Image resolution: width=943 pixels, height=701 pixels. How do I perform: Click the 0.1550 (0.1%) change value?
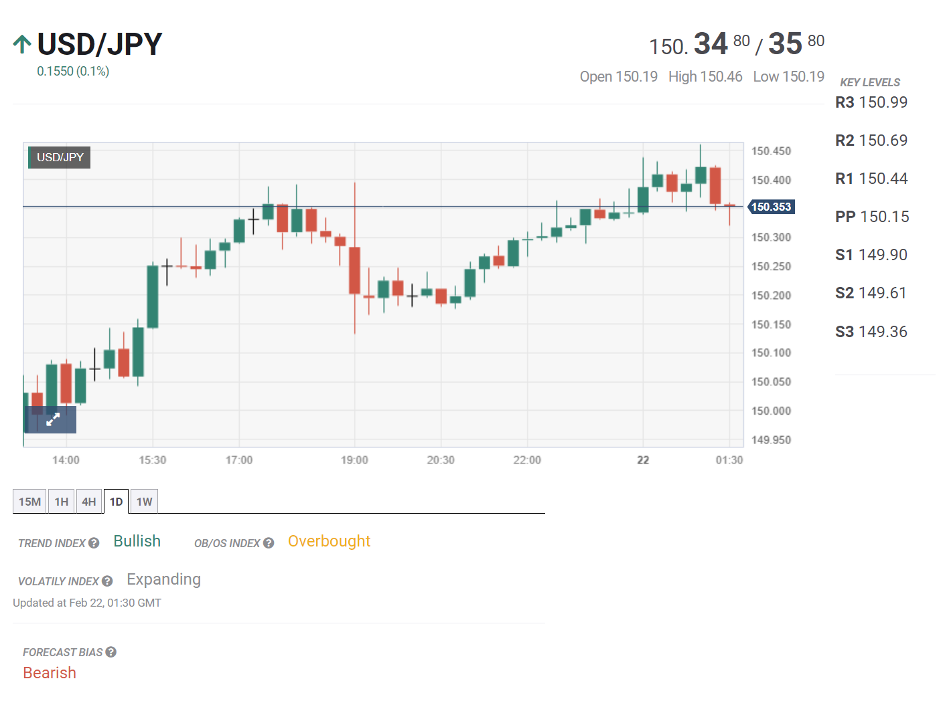coord(73,71)
